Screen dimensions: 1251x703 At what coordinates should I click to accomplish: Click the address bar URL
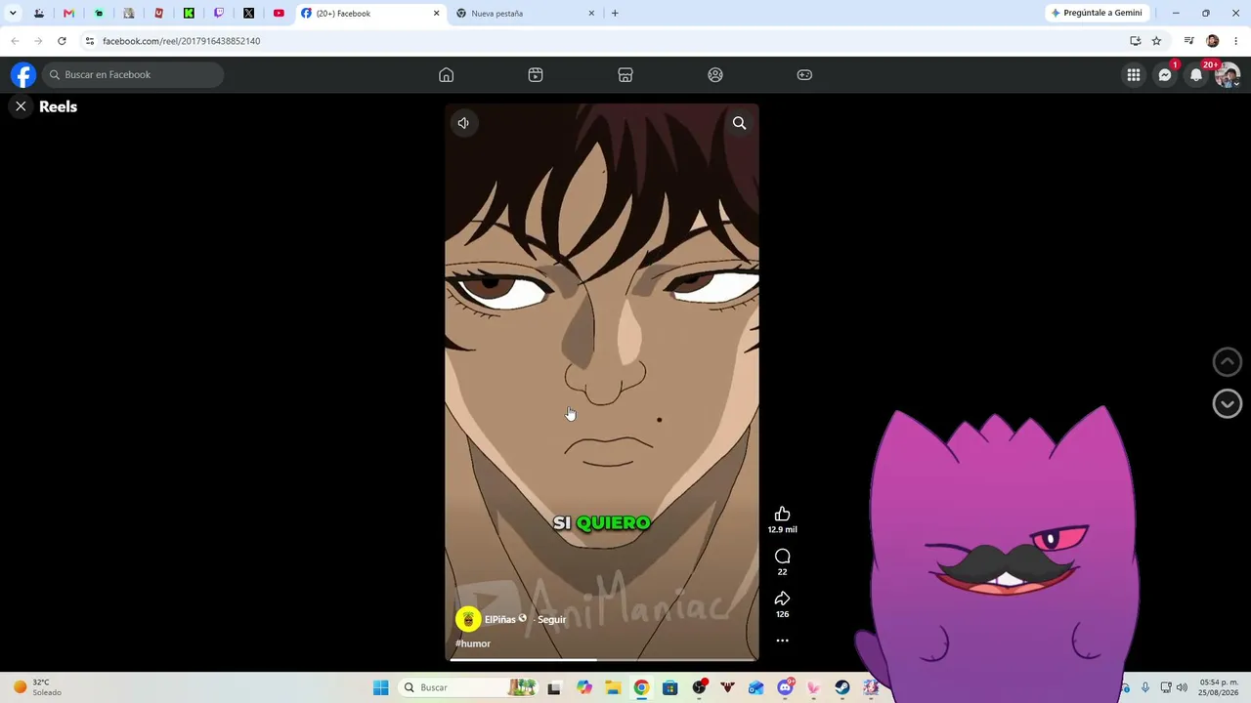(x=182, y=41)
